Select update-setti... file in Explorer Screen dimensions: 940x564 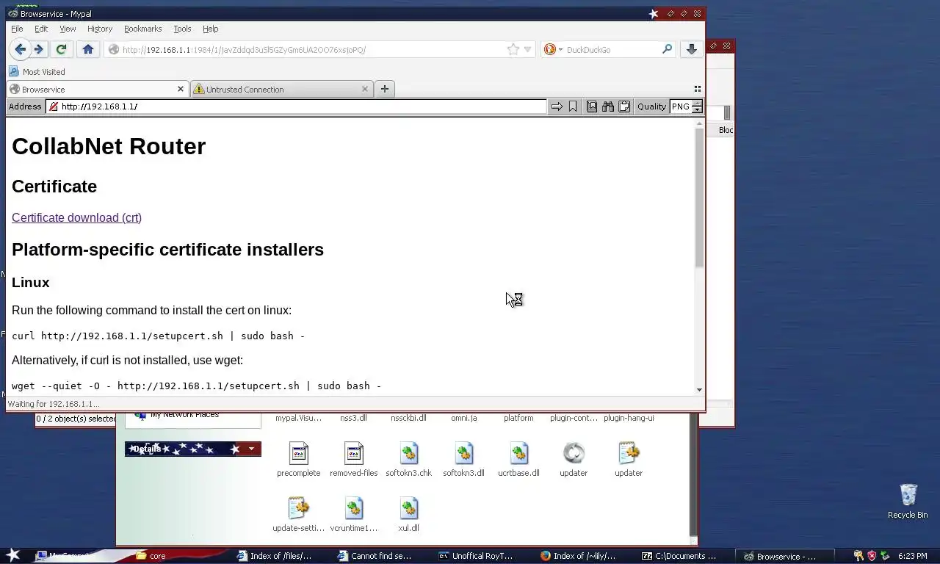tap(298, 515)
